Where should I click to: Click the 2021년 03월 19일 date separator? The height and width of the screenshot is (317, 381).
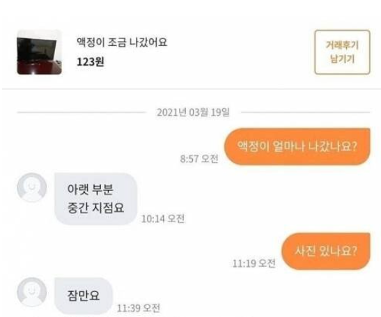(x=193, y=112)
